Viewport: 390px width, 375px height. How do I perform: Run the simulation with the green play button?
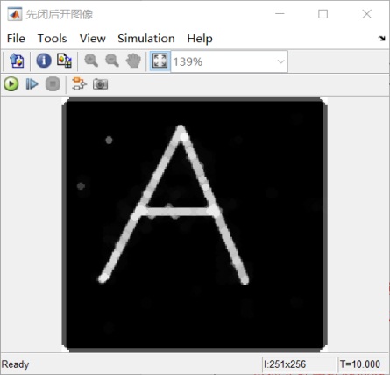(11, 84)
